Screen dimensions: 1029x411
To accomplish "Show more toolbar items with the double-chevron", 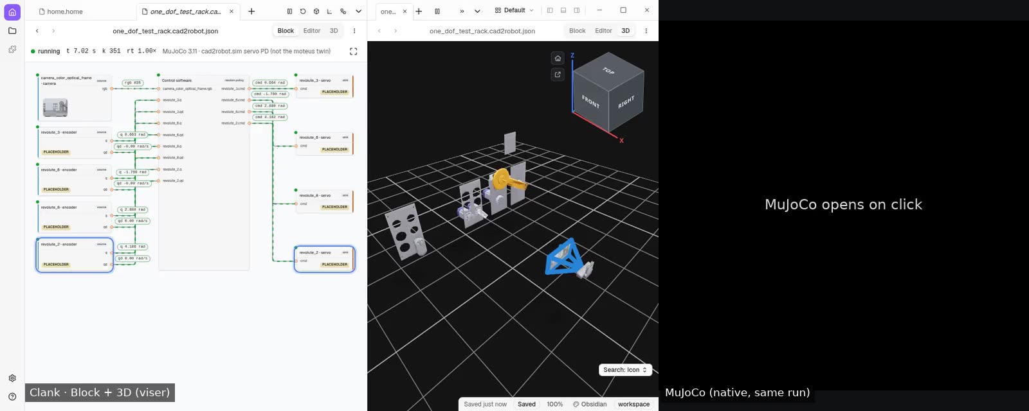I will 462,12.
